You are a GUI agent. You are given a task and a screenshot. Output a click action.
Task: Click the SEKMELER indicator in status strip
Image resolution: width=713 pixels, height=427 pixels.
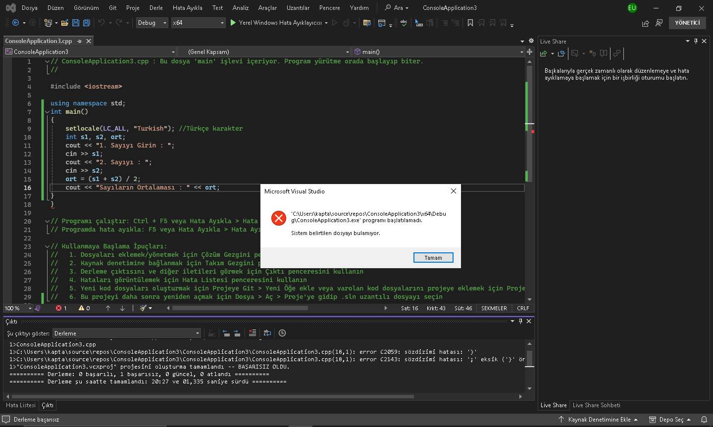click(494, 308)
